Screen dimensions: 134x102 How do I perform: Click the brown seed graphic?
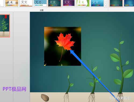tap(45, 98)
